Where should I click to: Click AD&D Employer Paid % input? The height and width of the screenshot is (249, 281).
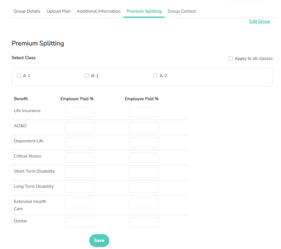[x=80, y=127]
